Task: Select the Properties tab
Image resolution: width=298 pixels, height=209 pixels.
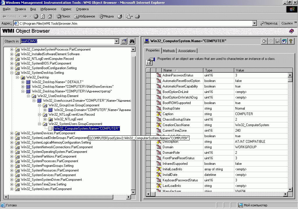Action: [x=152, y=50]
